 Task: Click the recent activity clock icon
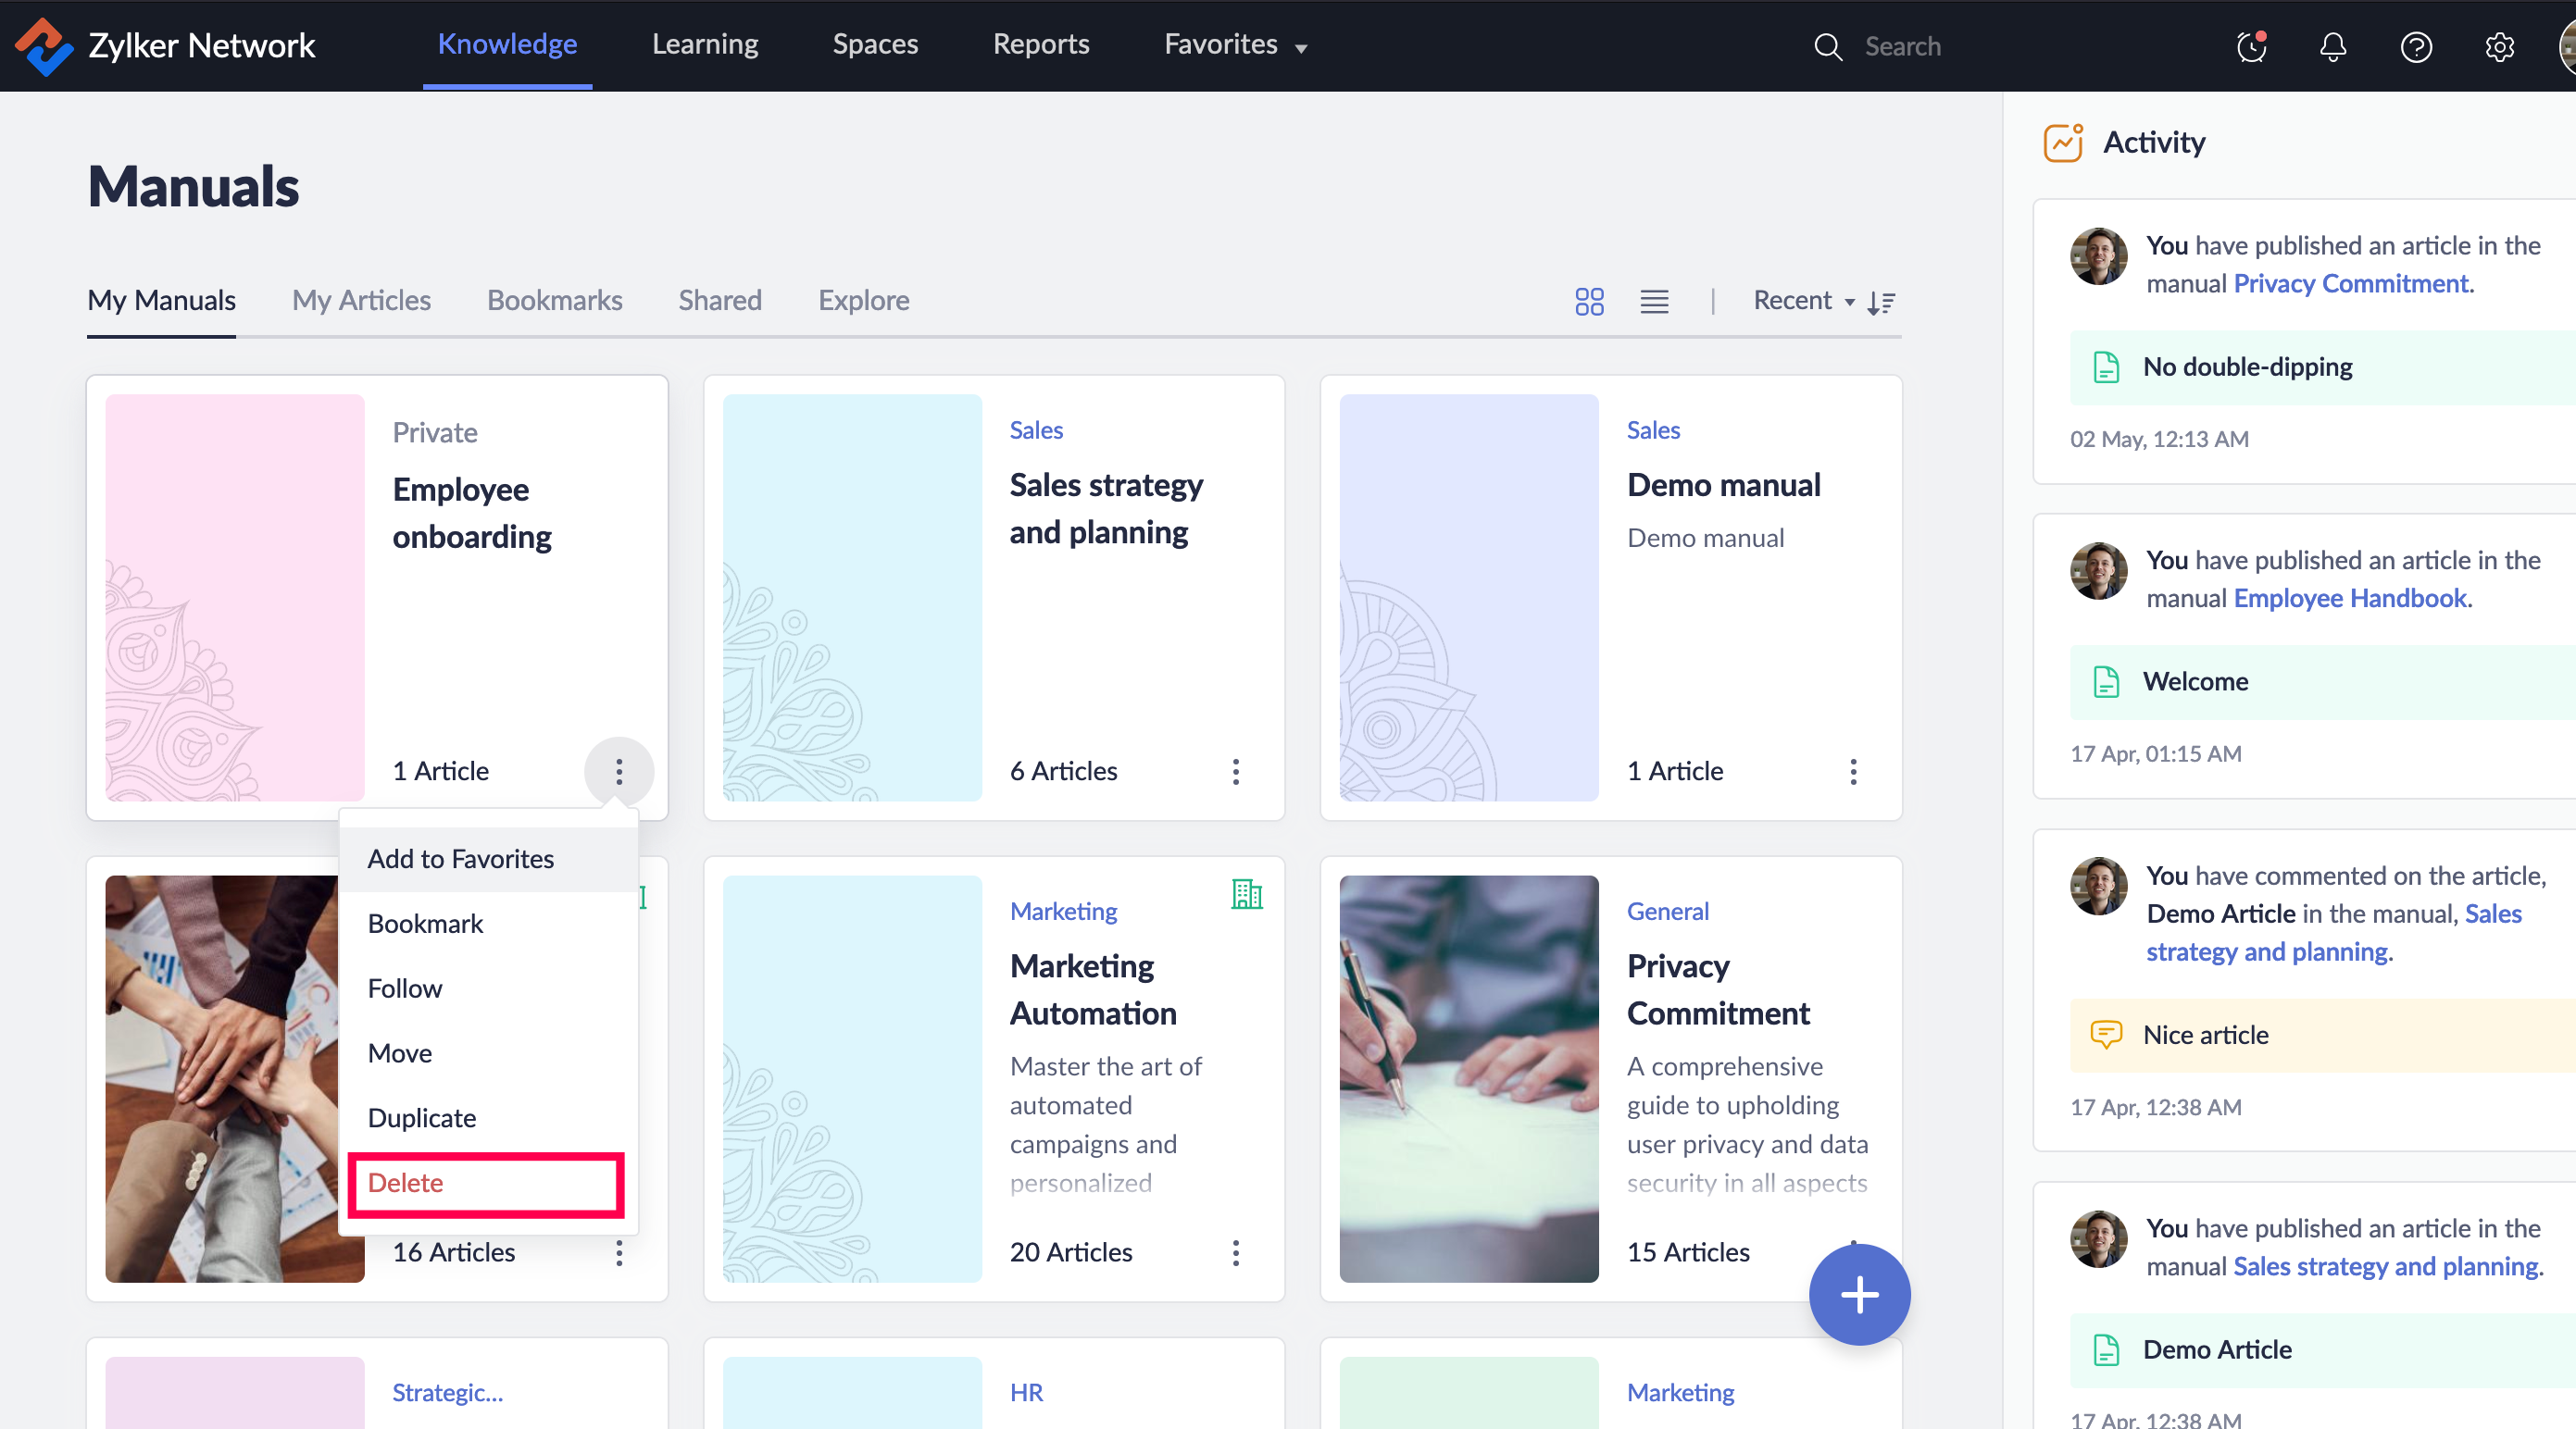2250,46
